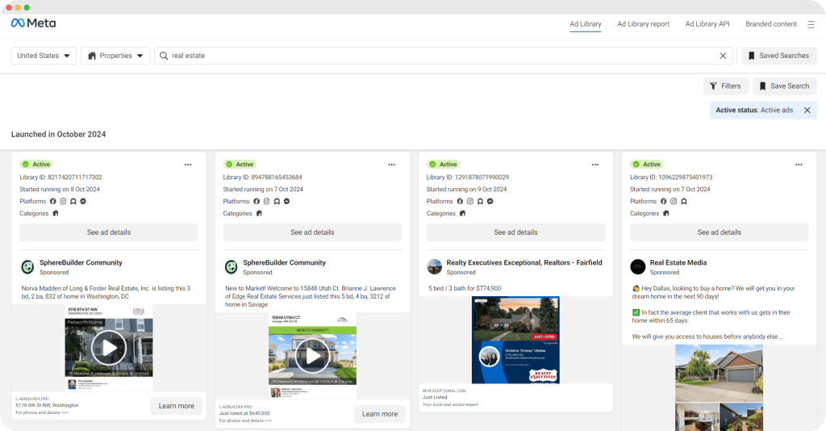The width and height of the screenshot is (826, 431).
Task: Open options menu for ad 1291878071990029
Action: (x=594, y=165)
